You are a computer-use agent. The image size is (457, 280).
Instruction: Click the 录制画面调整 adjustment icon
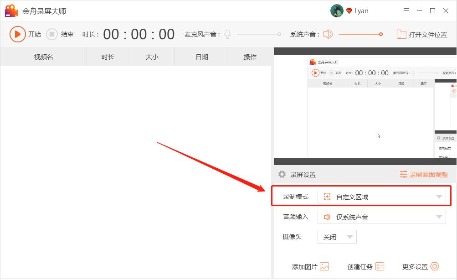pyautogui.click(x=403, y=174)
